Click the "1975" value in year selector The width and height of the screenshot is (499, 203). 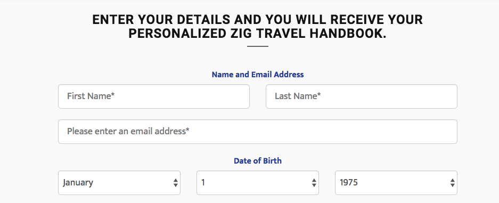[x=349, y=183]
